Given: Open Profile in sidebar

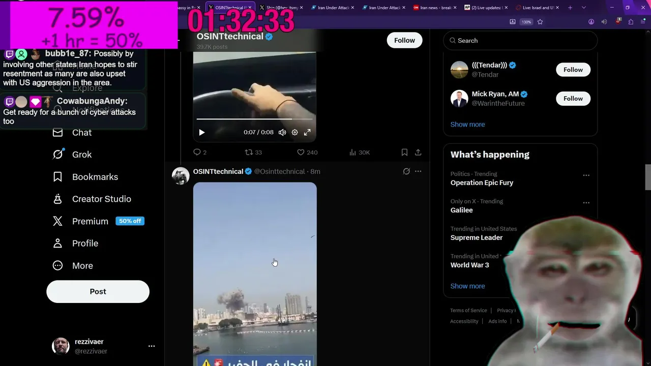Looking at the screenshot, I should 75,243.
